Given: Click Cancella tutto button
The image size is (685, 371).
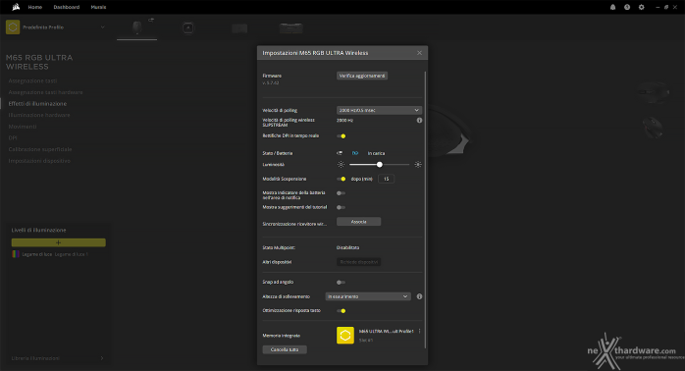Looking at the screenshot, I should [x=285, y=349].
